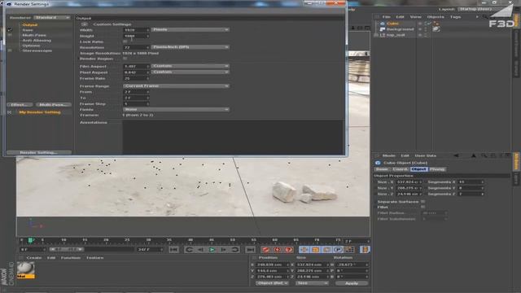Open the Object Manager Tags menu

point(455,16)
